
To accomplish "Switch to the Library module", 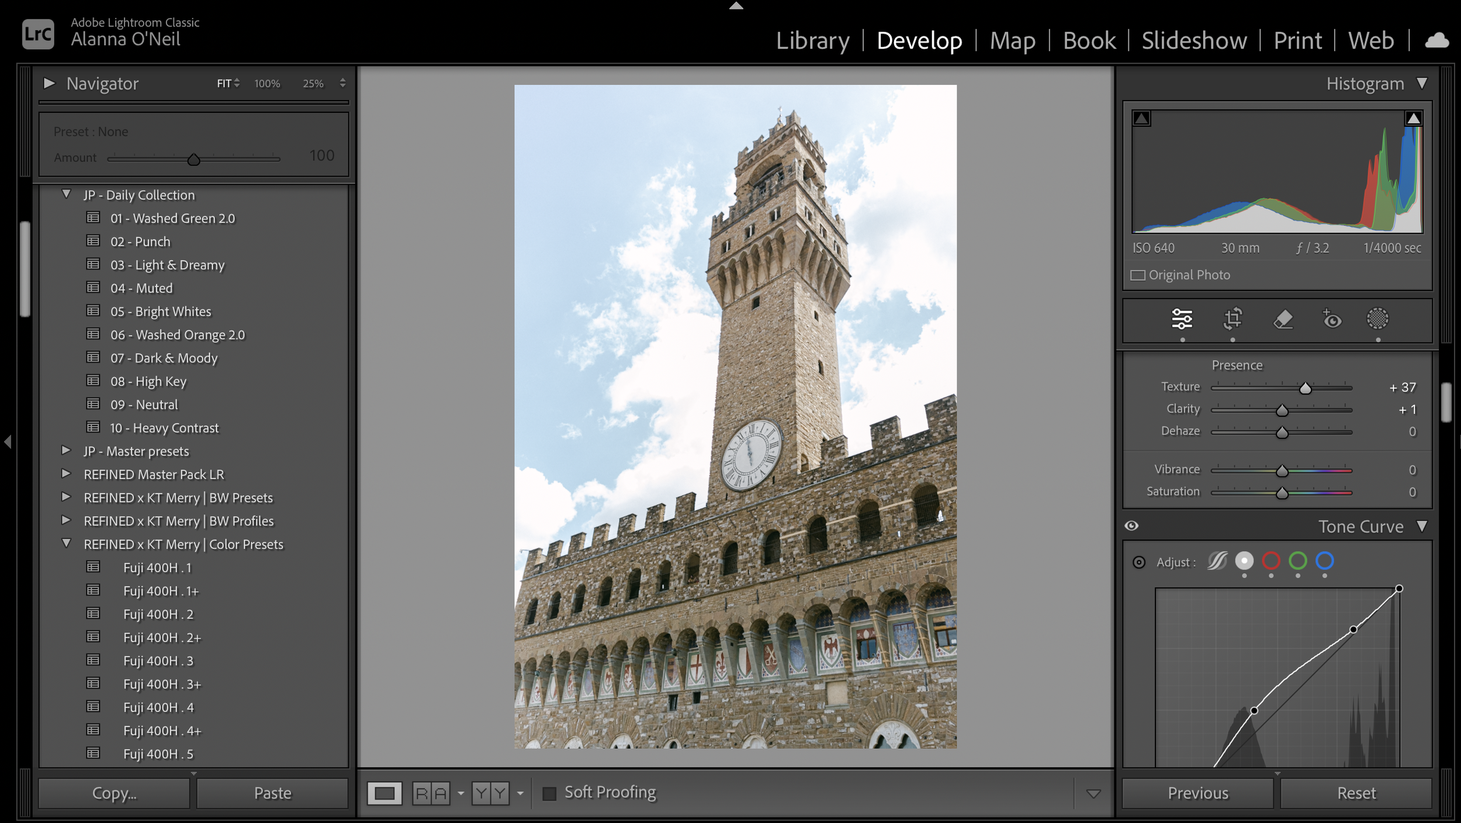I will click(812, 41).
